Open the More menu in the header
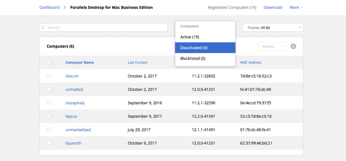Viewport: 346px width, 161px height. click(296, 7)
